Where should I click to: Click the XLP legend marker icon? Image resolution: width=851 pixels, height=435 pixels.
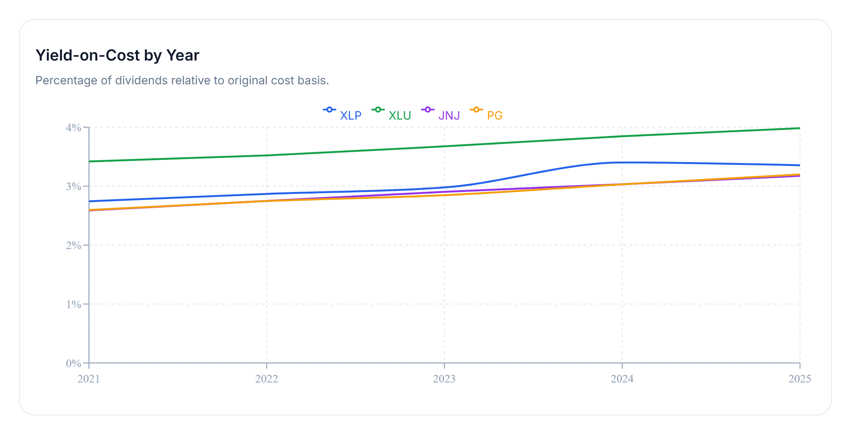[329, 110]
